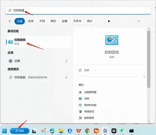Screen dimensions: 156x135
Task: Open the weather widget showing 10°
Action: pos(44,131)
